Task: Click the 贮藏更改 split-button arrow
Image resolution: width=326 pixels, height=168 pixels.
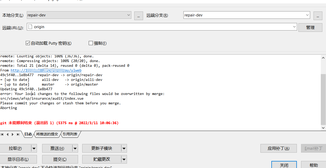Action: pos(124,159)
